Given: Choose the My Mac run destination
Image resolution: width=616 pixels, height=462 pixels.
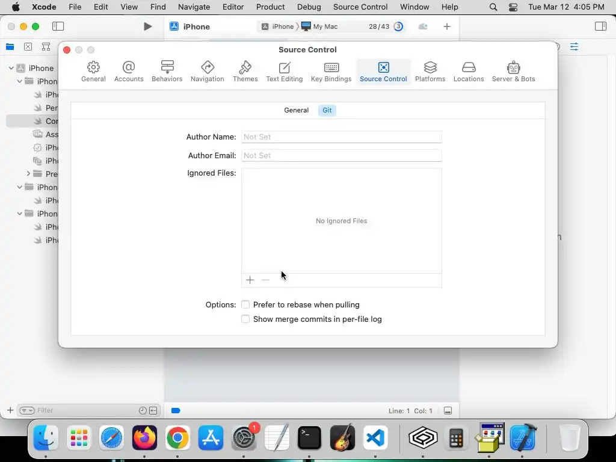Looking at the screenshot, I should pos(319,26).
